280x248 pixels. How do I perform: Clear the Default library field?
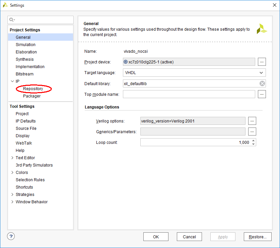click(262, 83)
